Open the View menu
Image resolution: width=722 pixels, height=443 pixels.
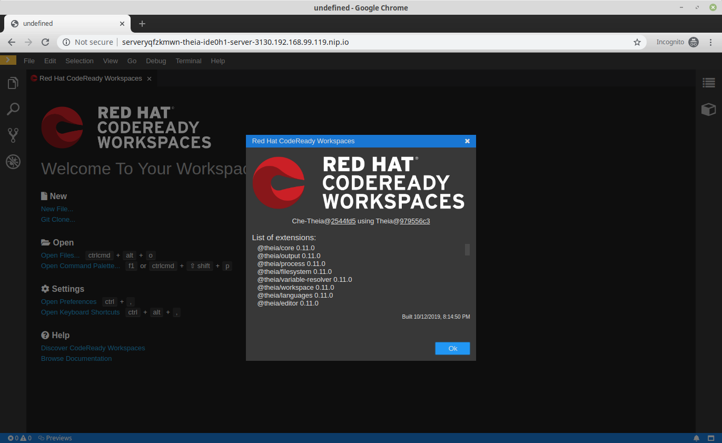111,61
